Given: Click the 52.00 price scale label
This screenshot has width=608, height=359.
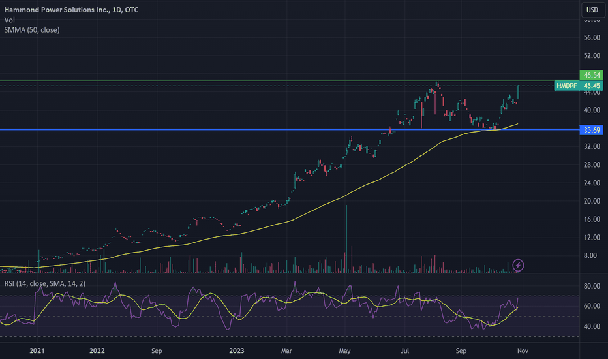Looking at the screenshot, I should (x=592, y=56).
